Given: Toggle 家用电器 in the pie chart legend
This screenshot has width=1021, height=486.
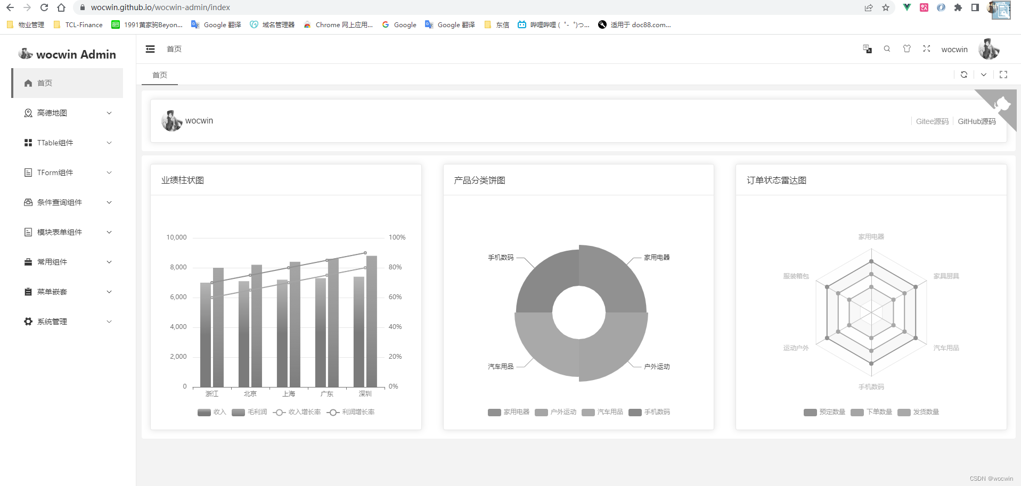Looking at the screenshot, I should point(509,412).
